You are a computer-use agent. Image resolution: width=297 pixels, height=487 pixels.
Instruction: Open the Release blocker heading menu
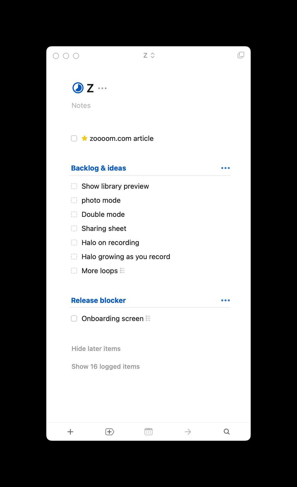(x=226, y=300)
